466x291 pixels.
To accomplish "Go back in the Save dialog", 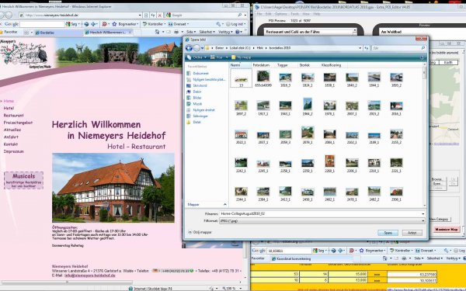I will [189, 48].
